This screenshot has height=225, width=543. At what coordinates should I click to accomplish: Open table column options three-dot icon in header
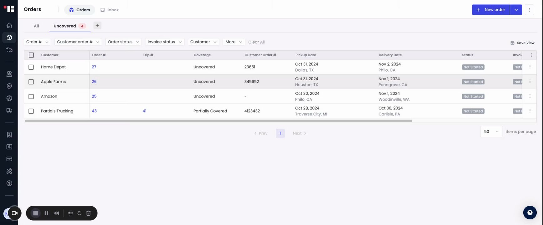(x=531, y=55)
